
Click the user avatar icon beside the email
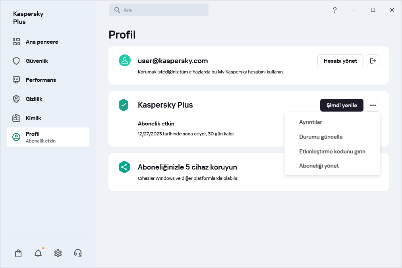[x=125, y=61]
